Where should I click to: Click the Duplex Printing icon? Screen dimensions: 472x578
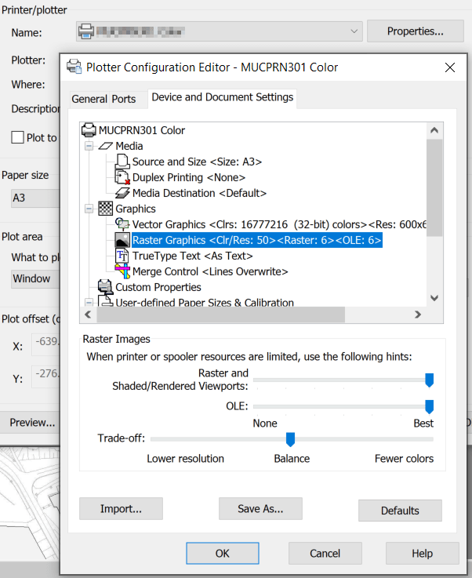122,177
